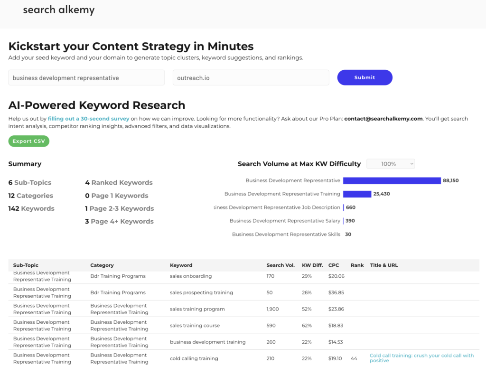Sort by the Rank column header
This screenshot has width=486, height=366.
[x=357, y=265]
